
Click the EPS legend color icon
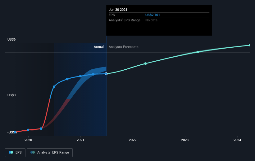tap(11, 152)
